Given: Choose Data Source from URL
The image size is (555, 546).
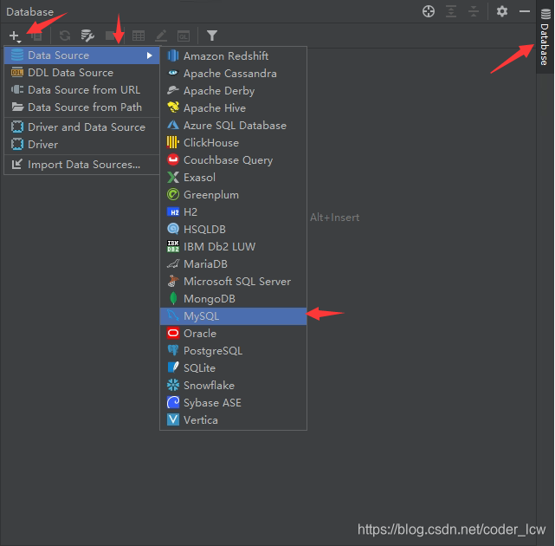Looking at the screenshot, I should pyautogui.click(x=81, y=90).
